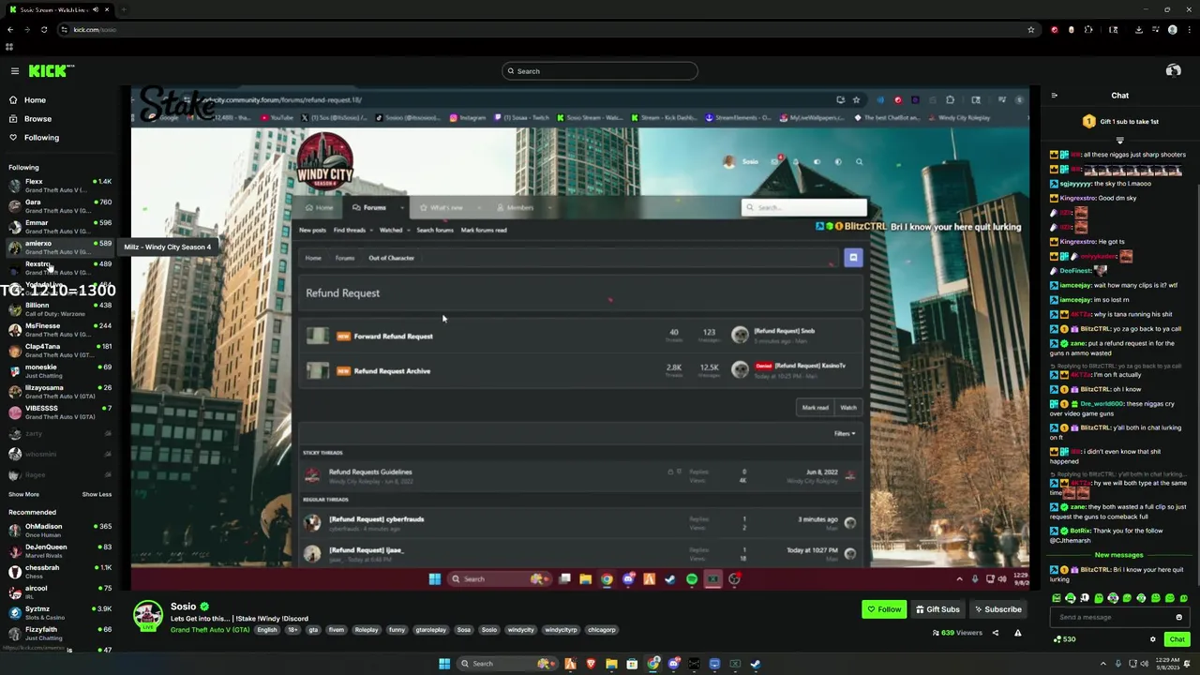Open Steam from Windows taskbar
Viewport: 1200px width, 675px height.
tap(756, 664)
